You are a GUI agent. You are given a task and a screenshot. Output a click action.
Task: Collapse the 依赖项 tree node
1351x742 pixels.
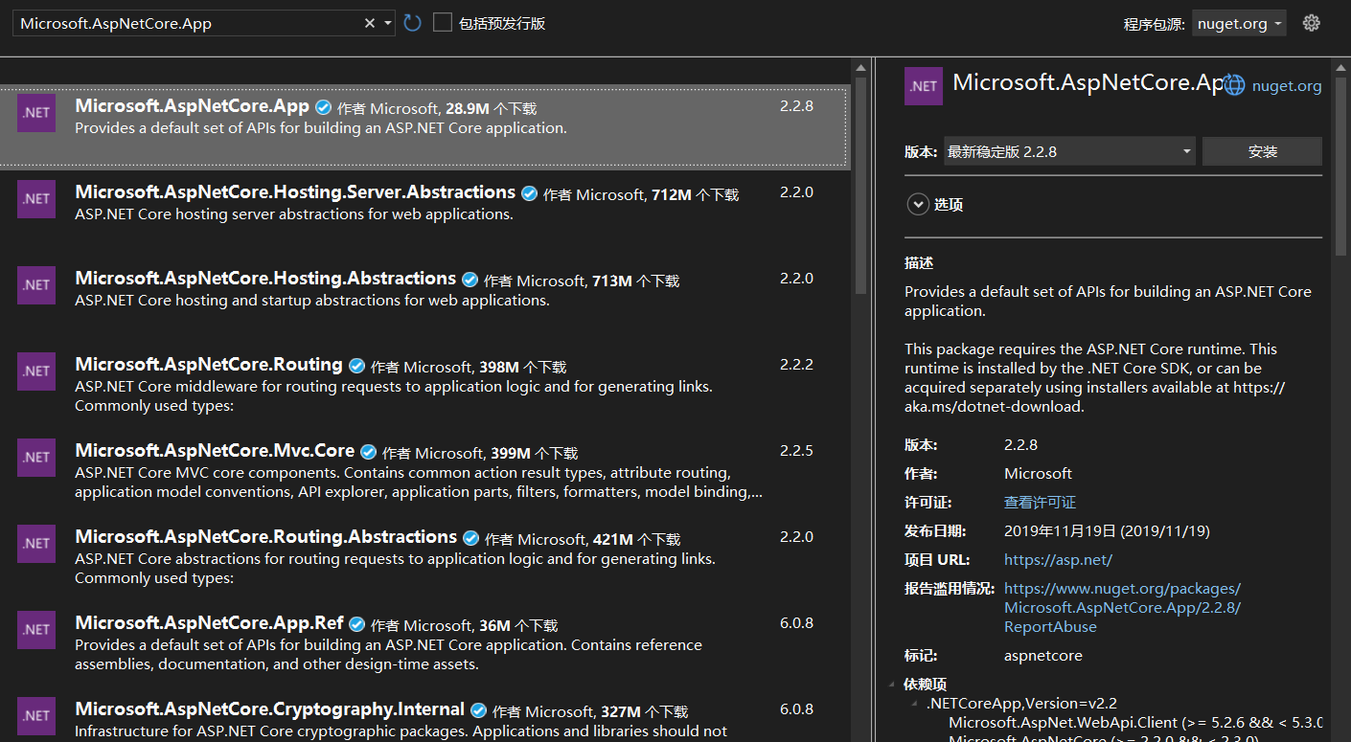[892, 685]
